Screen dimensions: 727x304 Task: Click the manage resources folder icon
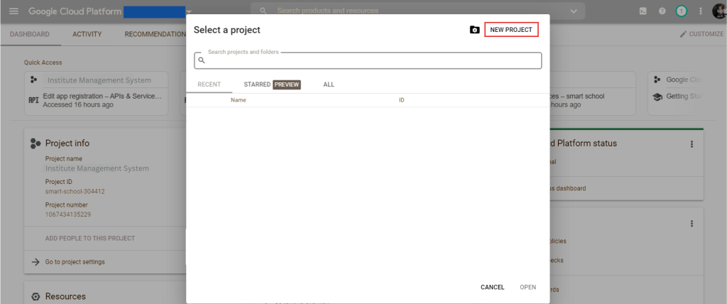[474, 30]
